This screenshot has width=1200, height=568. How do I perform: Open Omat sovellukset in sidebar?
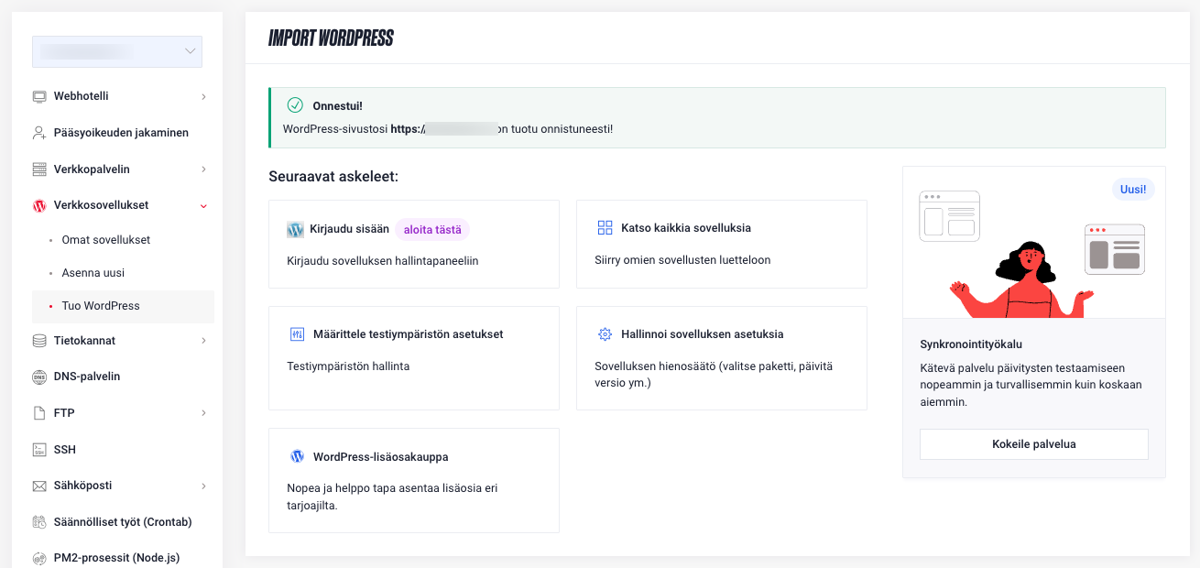105,240
